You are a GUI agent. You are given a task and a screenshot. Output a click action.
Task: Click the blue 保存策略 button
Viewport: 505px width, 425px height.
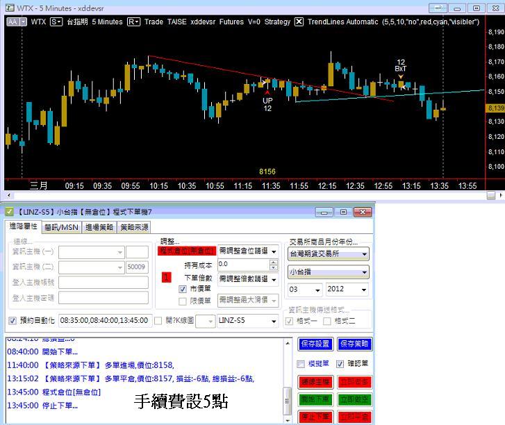click(354, 344)
